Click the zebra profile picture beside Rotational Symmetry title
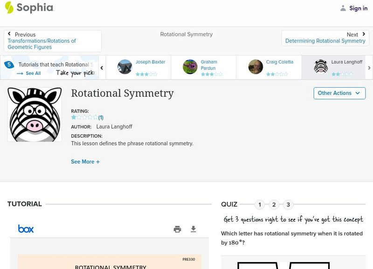This screenshot has height=269, width=373. click(34, 113)
